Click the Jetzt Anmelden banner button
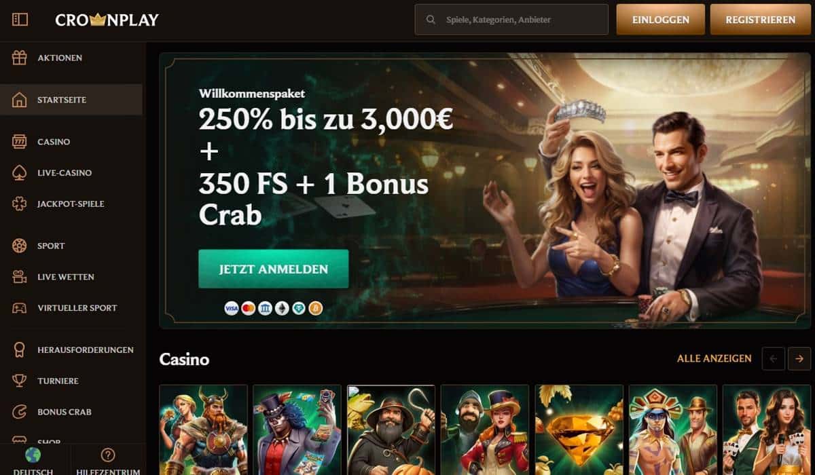The width and height of the screenshot is (815, 475). [274, 269]
